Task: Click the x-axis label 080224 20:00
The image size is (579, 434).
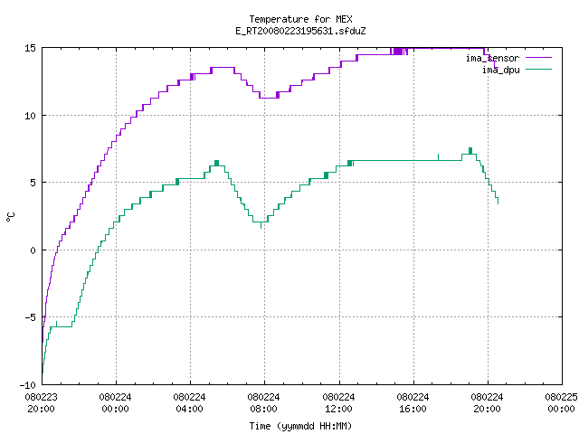Action: (487, 403)
